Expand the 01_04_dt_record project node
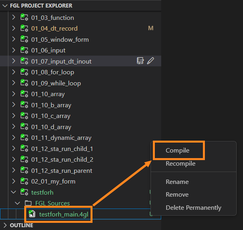This screenshot has width=243, height=230. click(x=13, y=29)
